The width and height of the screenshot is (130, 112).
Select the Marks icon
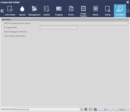coord(96,8)
